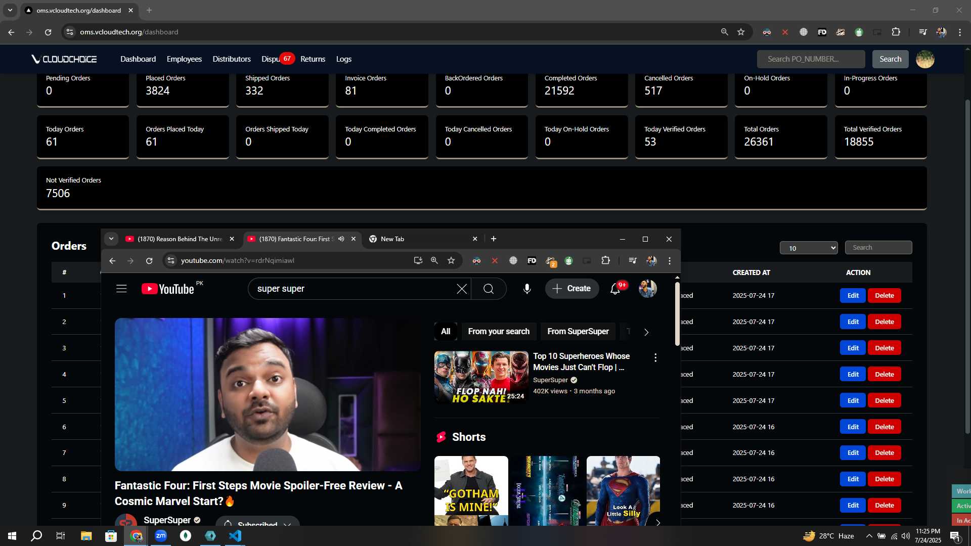971x546 pixels.
Task: Open Chrome menu in YouTube window
Action: [670, 260]
